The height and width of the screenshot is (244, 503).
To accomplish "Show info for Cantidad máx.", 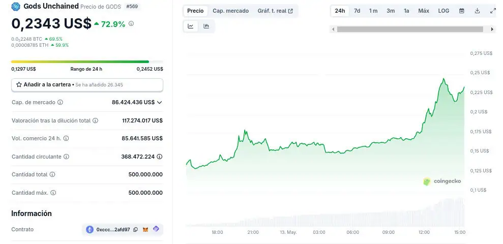I will 53,193.
